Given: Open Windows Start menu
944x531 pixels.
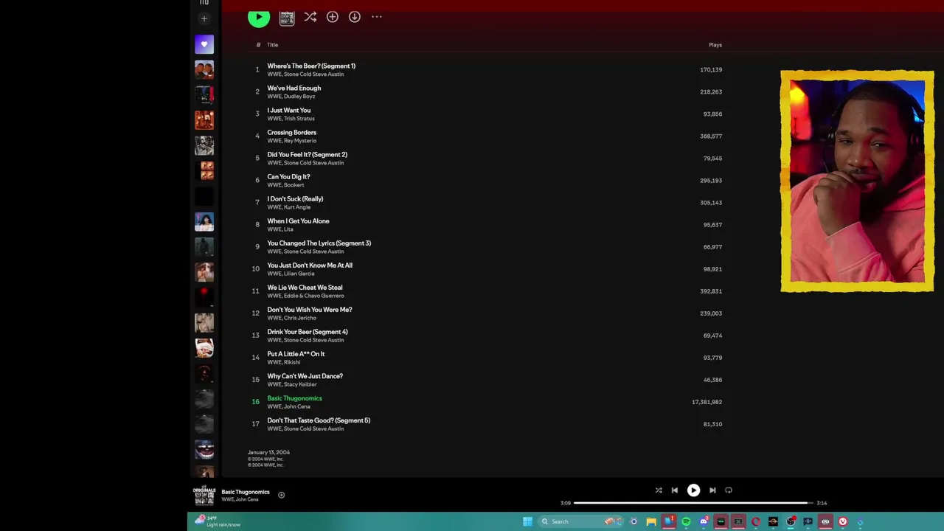Looking at the screenshot, I should point(527,521).
